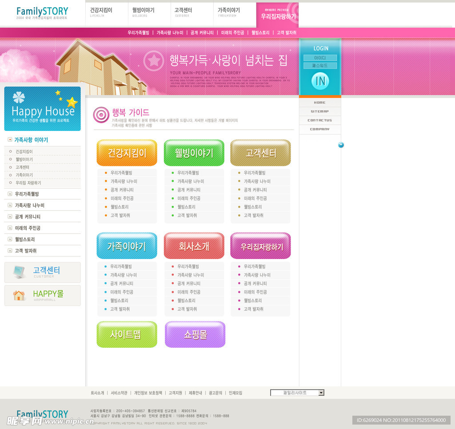Open the house icon HAPPY몰 banner
This screenshot has width=455, height=429.
(42, 295)
